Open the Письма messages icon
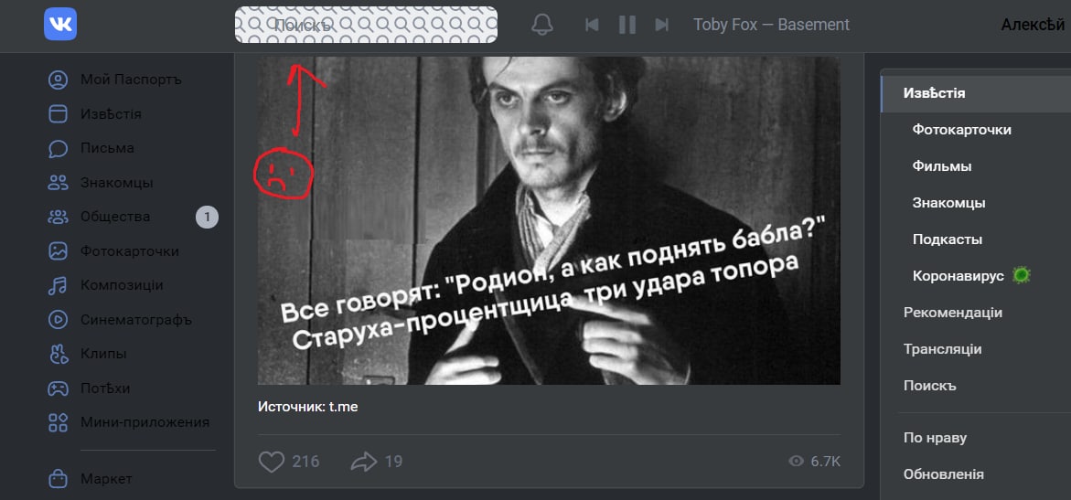Viewport: 1071px width, 500px height. 58,148
